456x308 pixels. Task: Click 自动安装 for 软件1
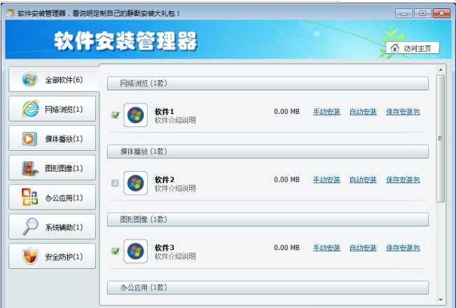(363, 112)
